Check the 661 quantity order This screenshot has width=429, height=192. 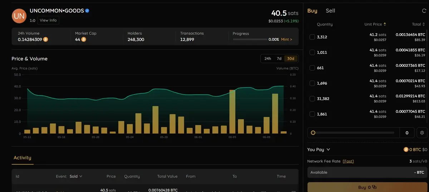pos(312,68)
